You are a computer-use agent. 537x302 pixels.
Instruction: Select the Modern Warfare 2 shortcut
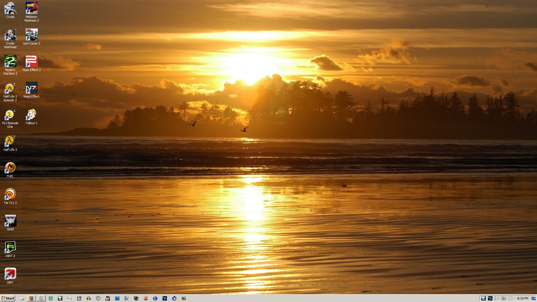[x=10, y=62]
